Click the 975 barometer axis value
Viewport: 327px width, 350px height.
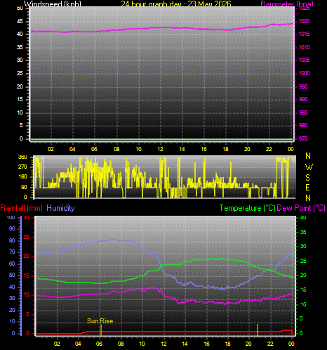(x=303, y=138)
